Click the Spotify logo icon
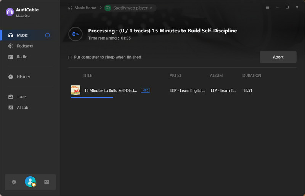 click(x=108, y=8)
